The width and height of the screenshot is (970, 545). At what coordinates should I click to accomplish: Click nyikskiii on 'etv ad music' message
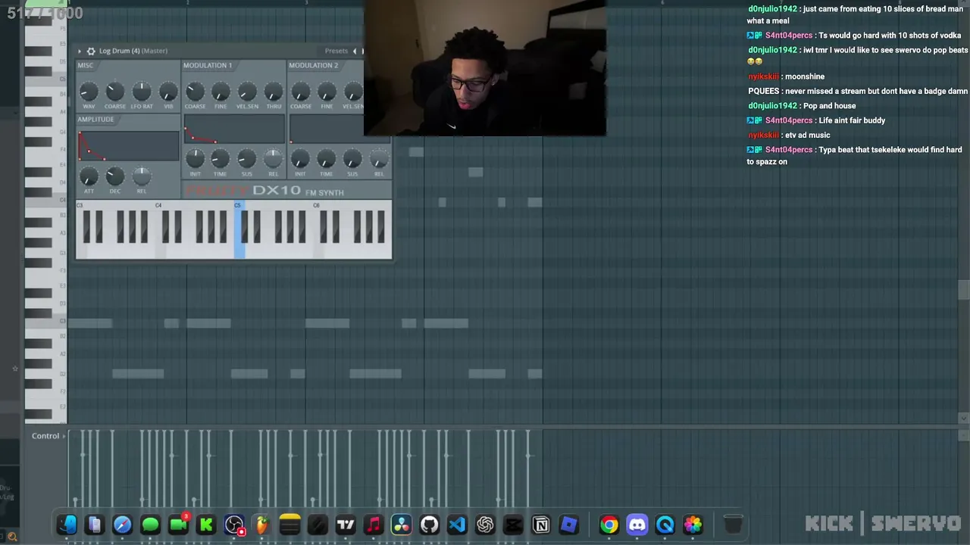(763, 135)
